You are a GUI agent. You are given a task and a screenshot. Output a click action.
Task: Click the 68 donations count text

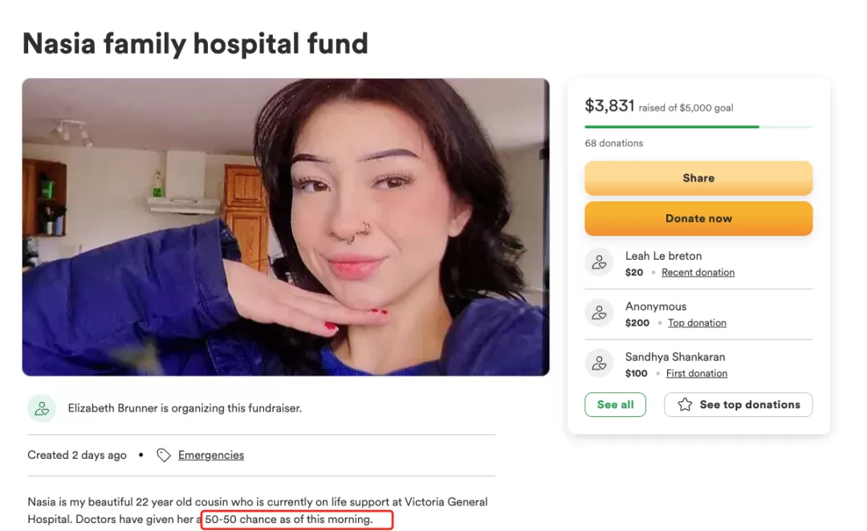(614, 143)
